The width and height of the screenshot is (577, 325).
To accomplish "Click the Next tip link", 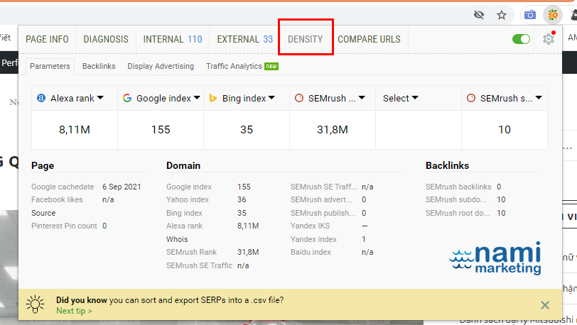I will click(74, 311).
